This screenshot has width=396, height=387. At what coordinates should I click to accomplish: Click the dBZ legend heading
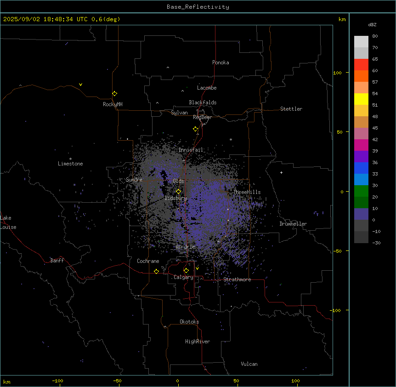372,24
